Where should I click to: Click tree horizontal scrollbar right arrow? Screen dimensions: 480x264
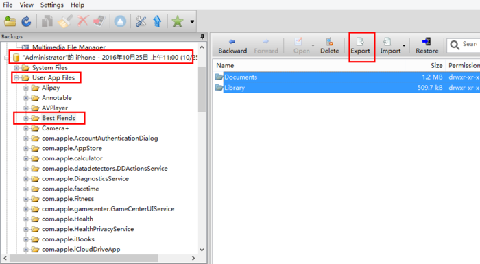(193, 259)
